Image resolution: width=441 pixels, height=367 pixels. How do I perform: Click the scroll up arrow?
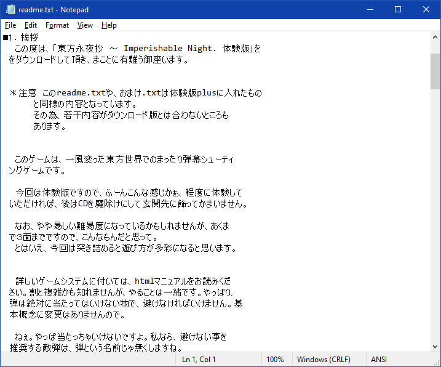(435, 37)
